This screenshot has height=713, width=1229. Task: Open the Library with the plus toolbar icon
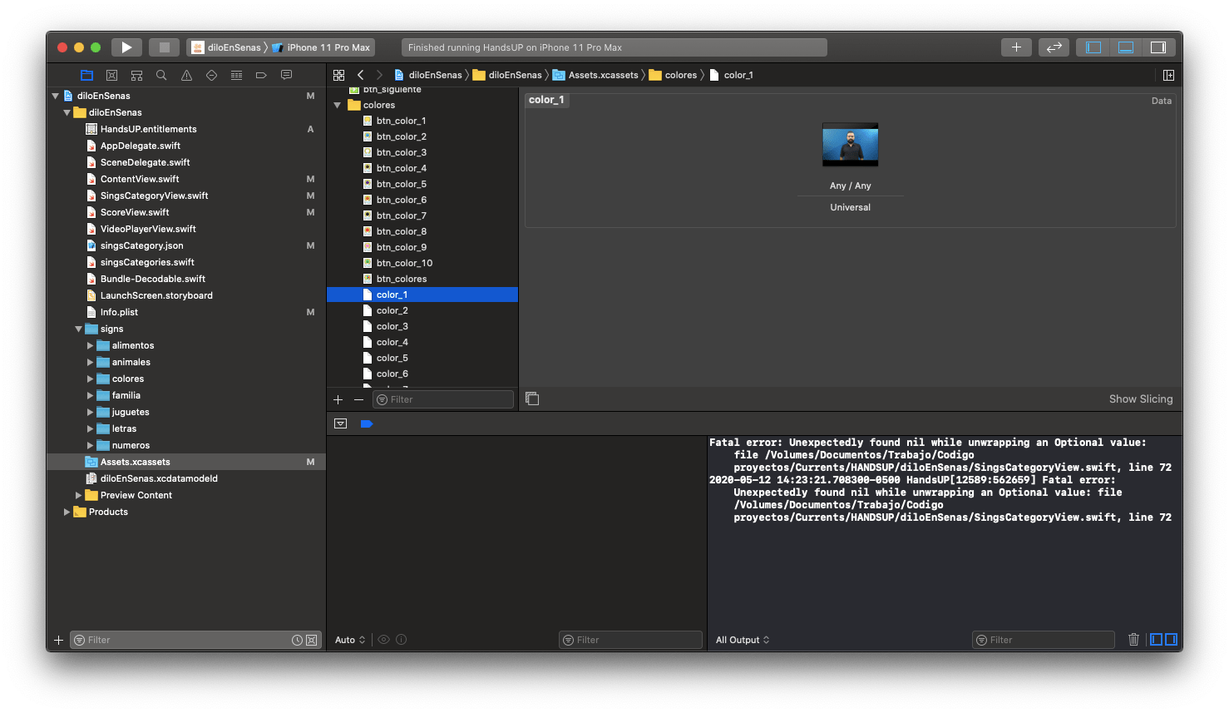pyautogui.click(x=1016, y=47)
